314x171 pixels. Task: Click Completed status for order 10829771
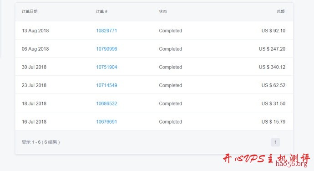[170, 31]
